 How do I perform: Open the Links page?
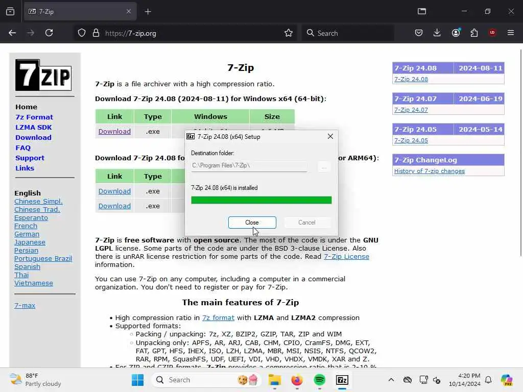pos(25,168)
